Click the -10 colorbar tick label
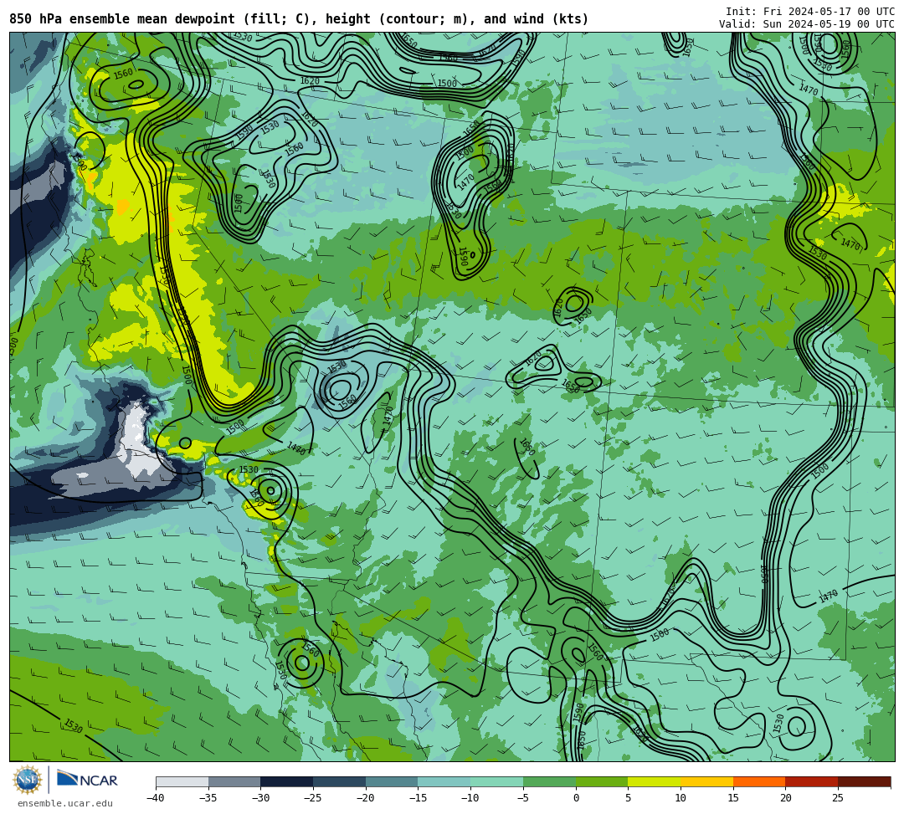 (x=470, y=798)
